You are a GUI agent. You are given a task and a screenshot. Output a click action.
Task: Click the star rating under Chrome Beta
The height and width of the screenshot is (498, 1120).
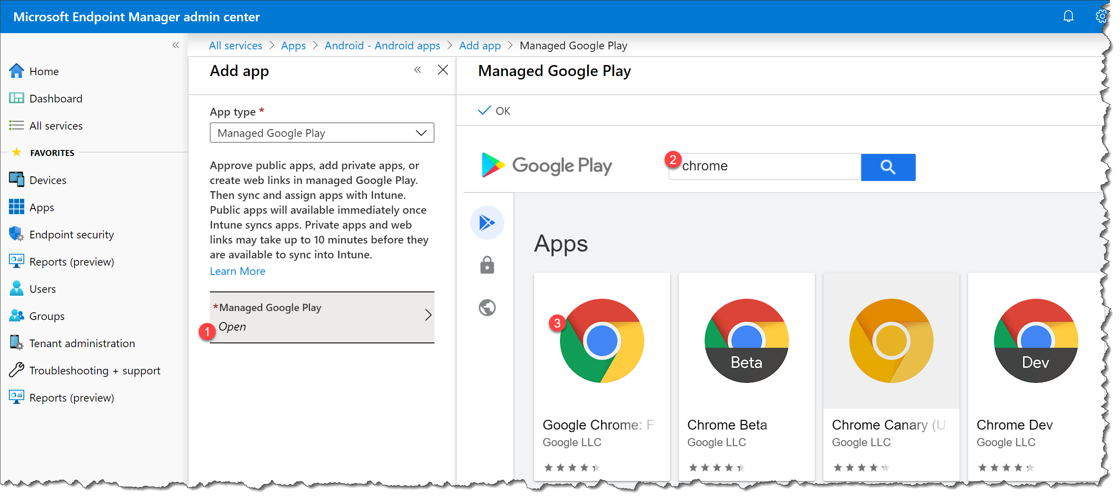[717, 467]
